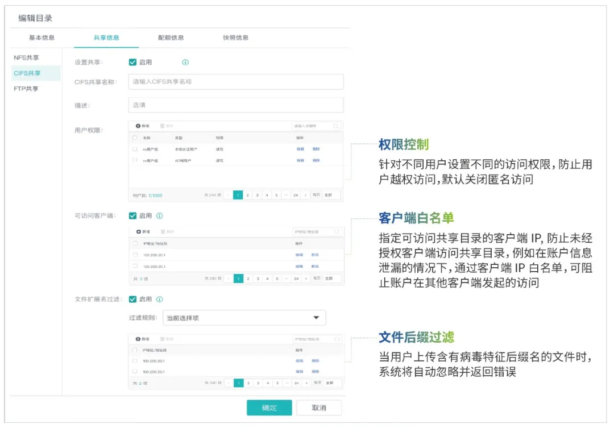Open per-page 全部 selector in 用户权限 table
The width and height of the screenshot is (614, 428).
pyautogui.click(x=331, y=195)
